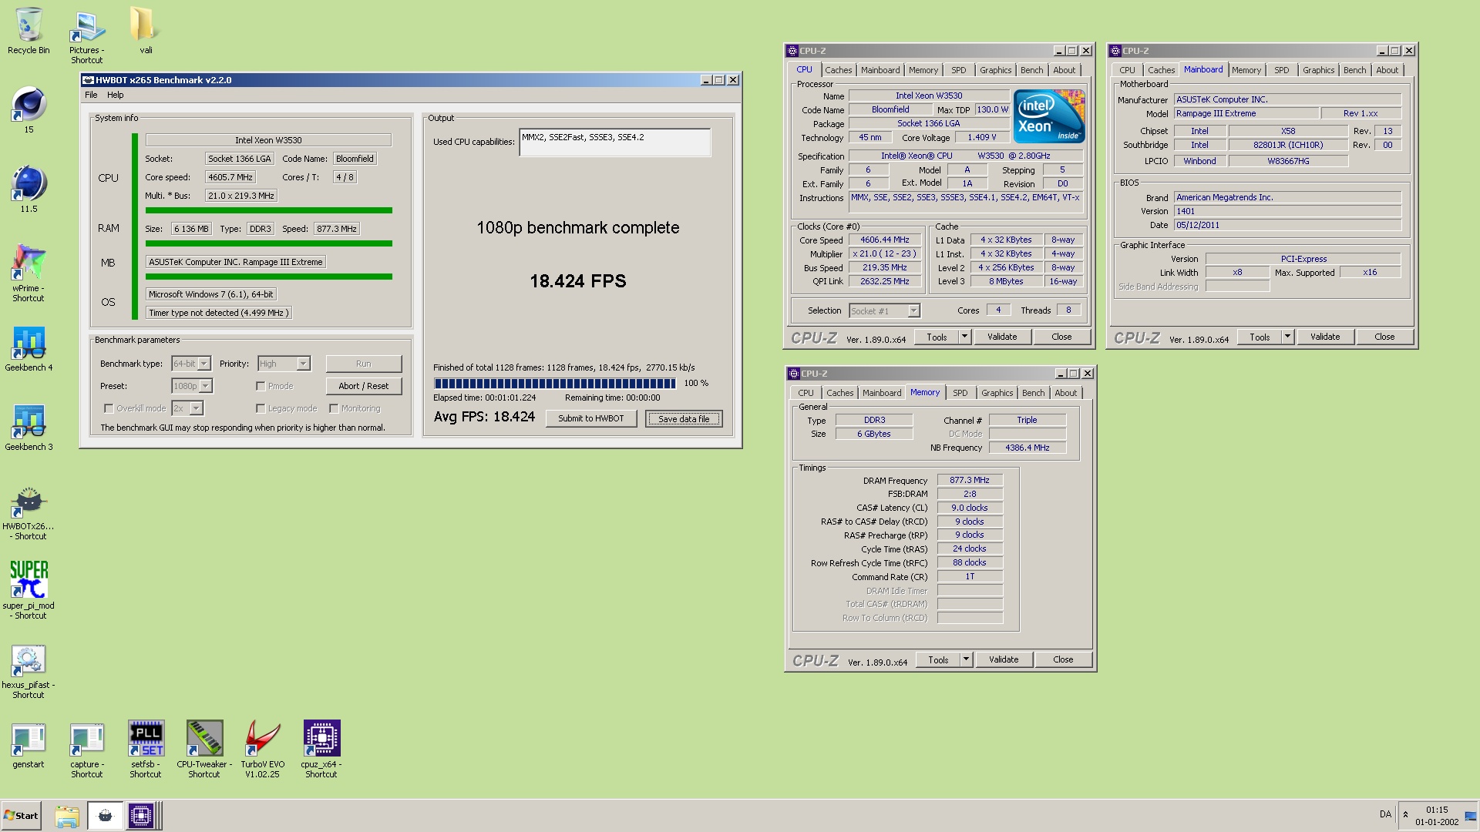Launch Cinebench 15 desktop icon

coord(29,110)
